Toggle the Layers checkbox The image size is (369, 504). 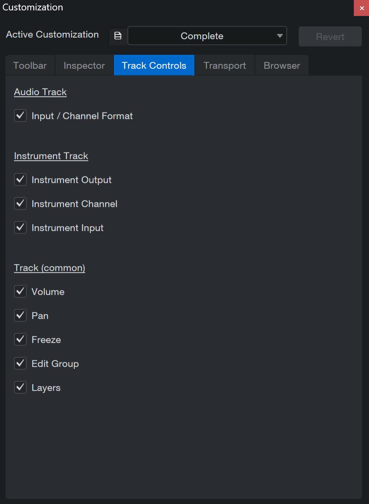(20, 388)
